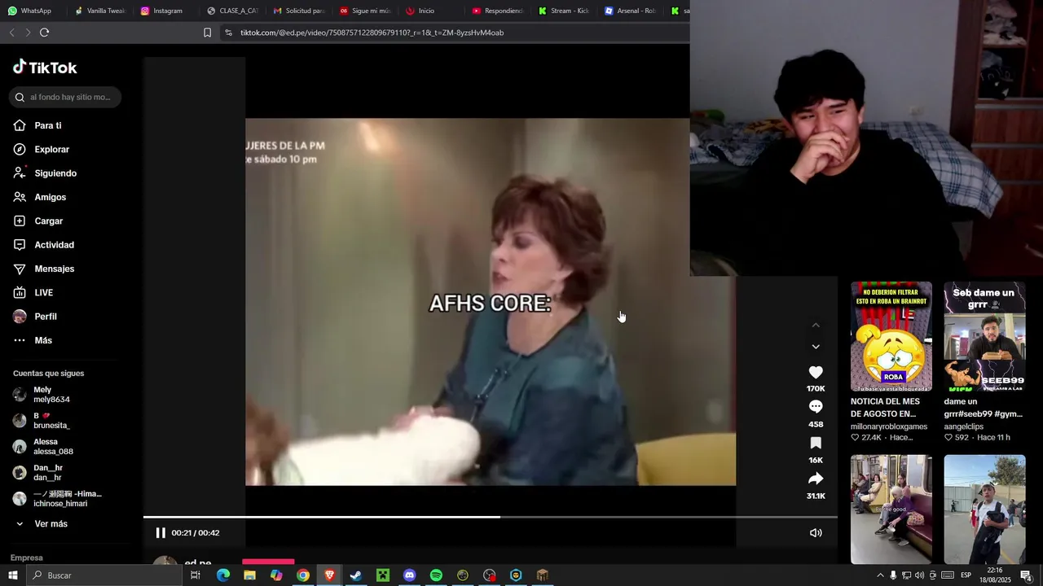Share the video with arrow icon
Image resolution: width=1043 pixels, height=586 pixels.
tap(816, 479)
